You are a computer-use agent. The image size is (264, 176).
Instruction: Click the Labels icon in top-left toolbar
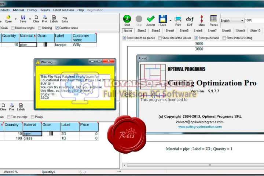54,17
